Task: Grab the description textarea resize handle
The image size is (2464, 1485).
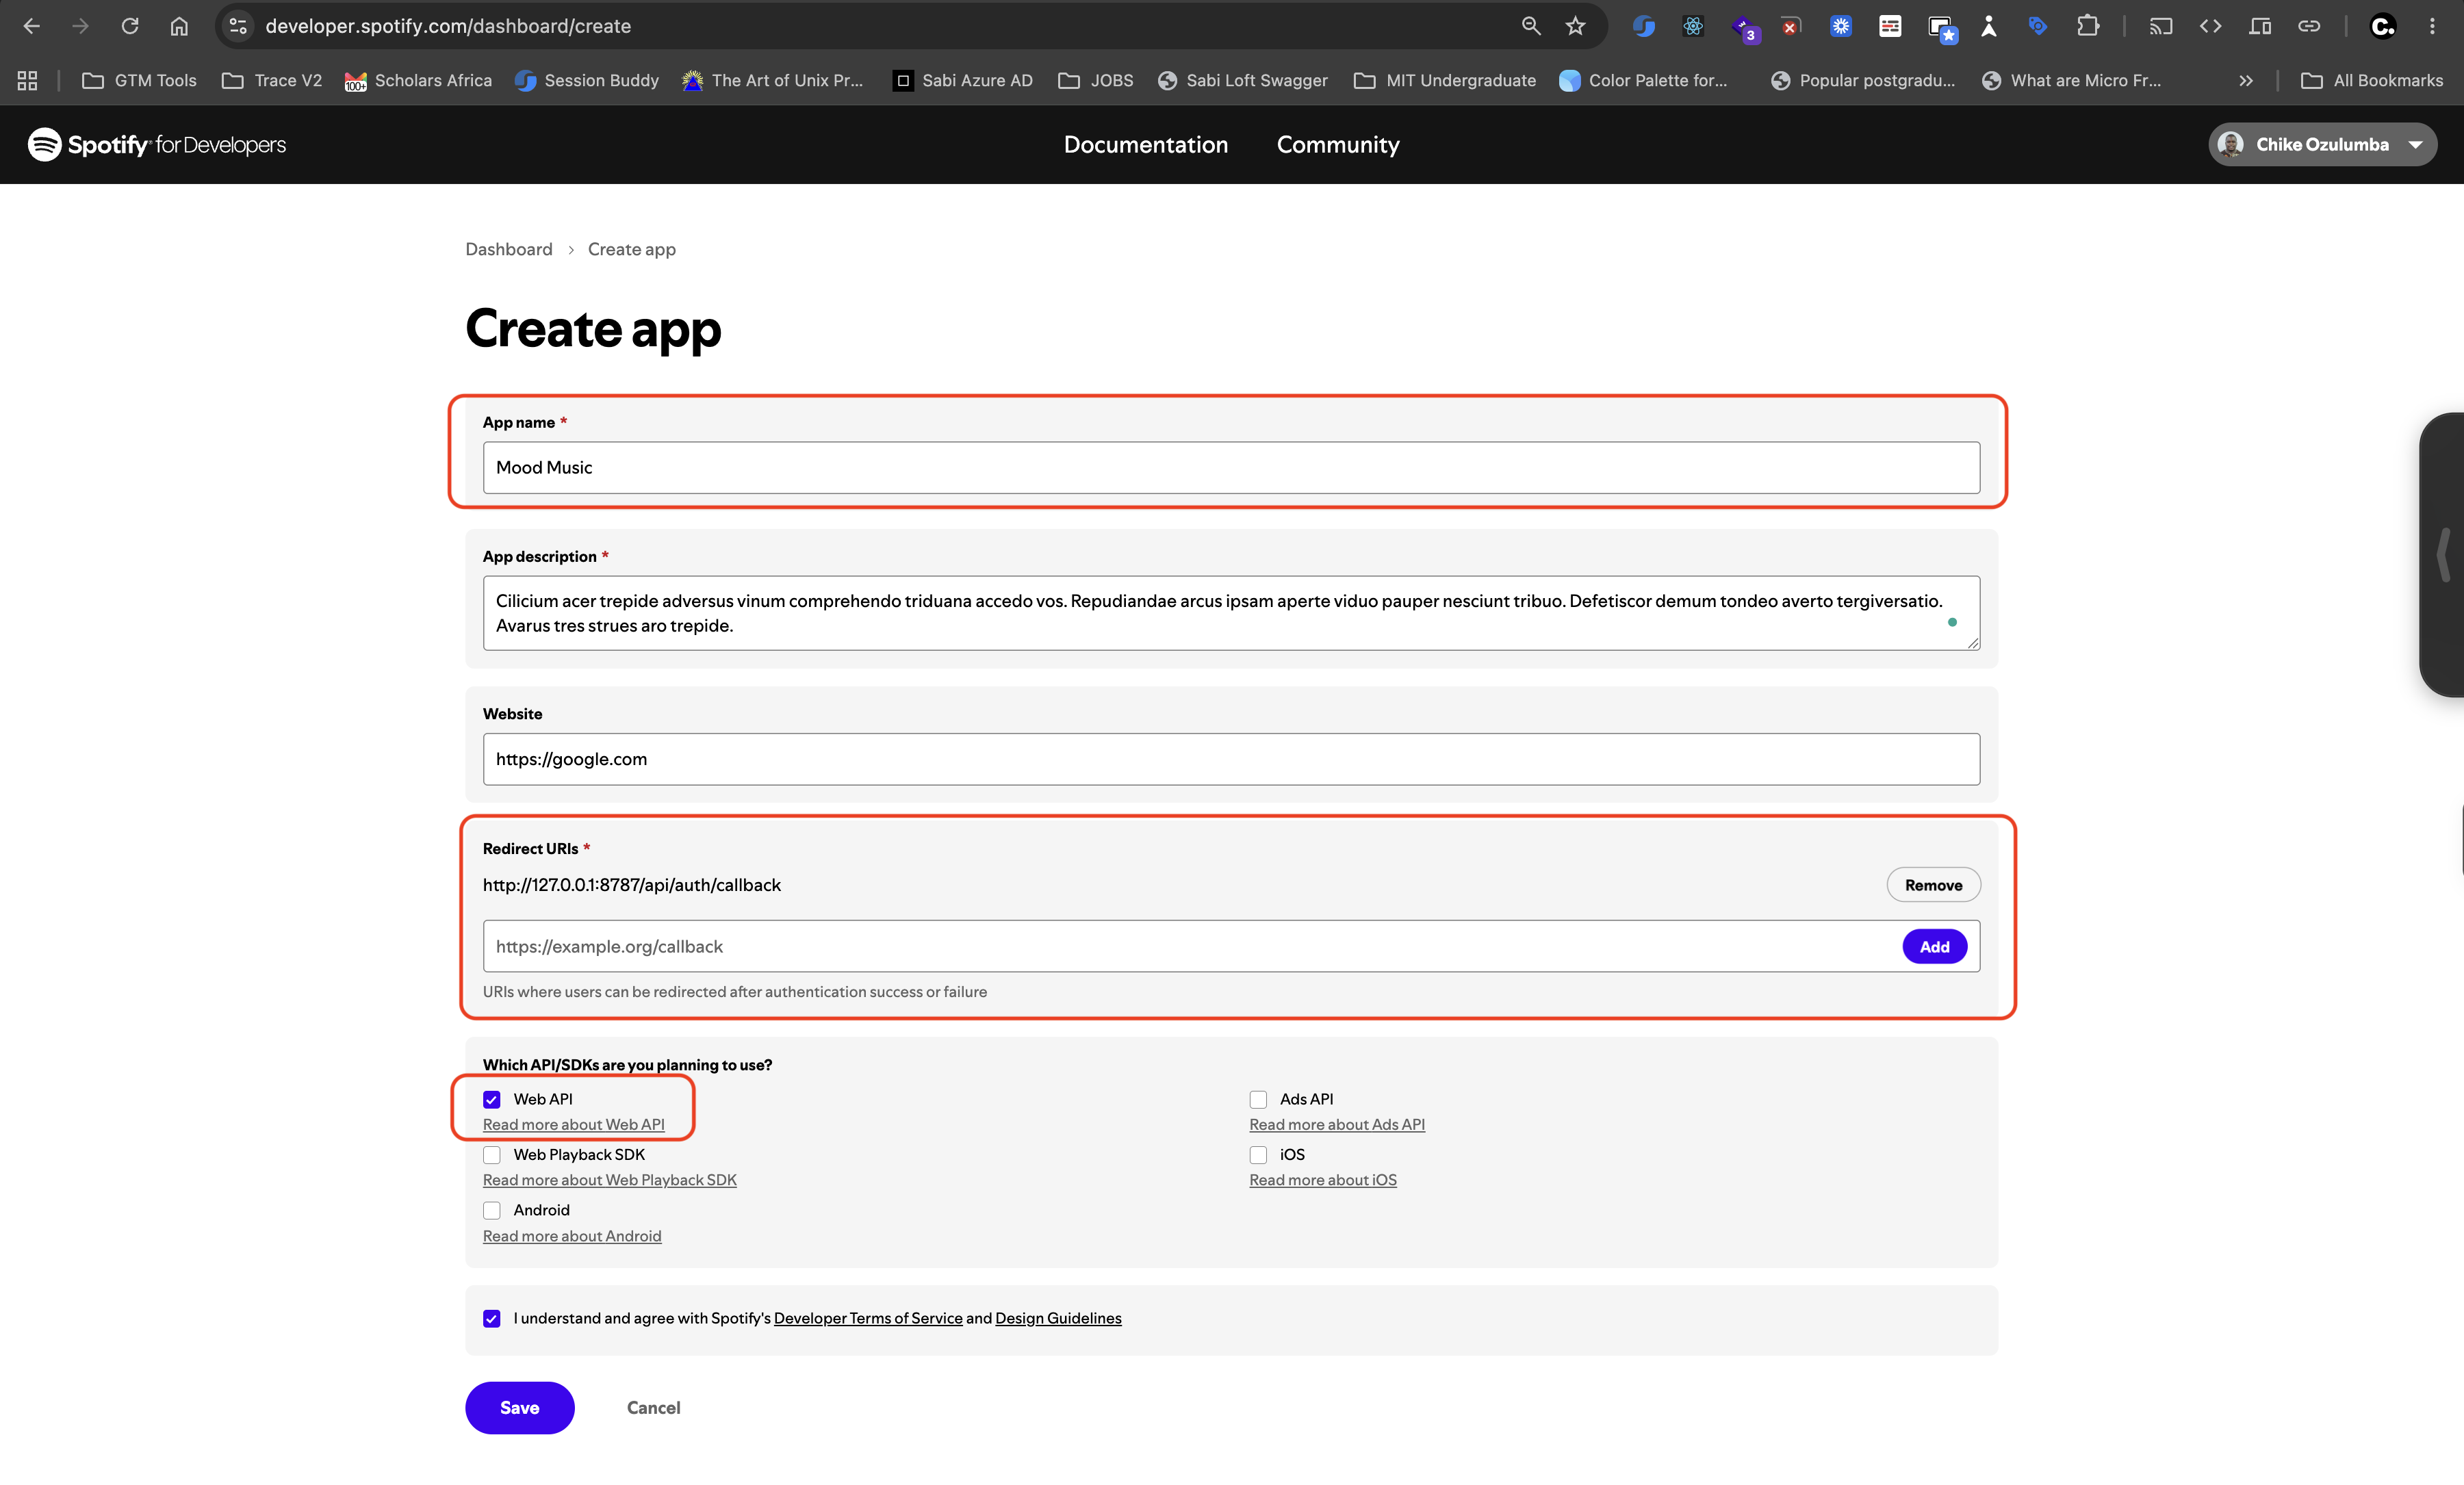Action: (x=1973, y=643)
